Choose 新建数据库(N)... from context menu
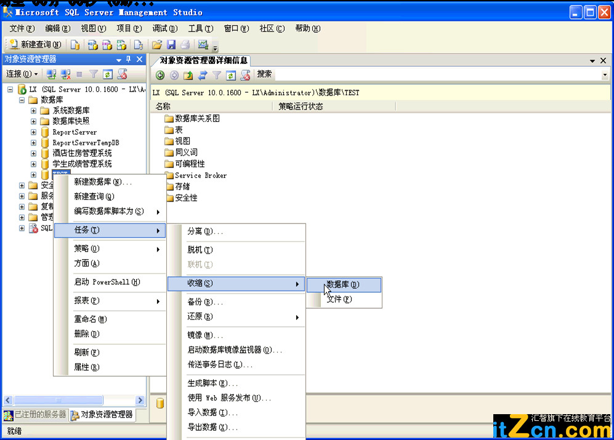This screenshot has height=440, width=614. coord(110,182)
